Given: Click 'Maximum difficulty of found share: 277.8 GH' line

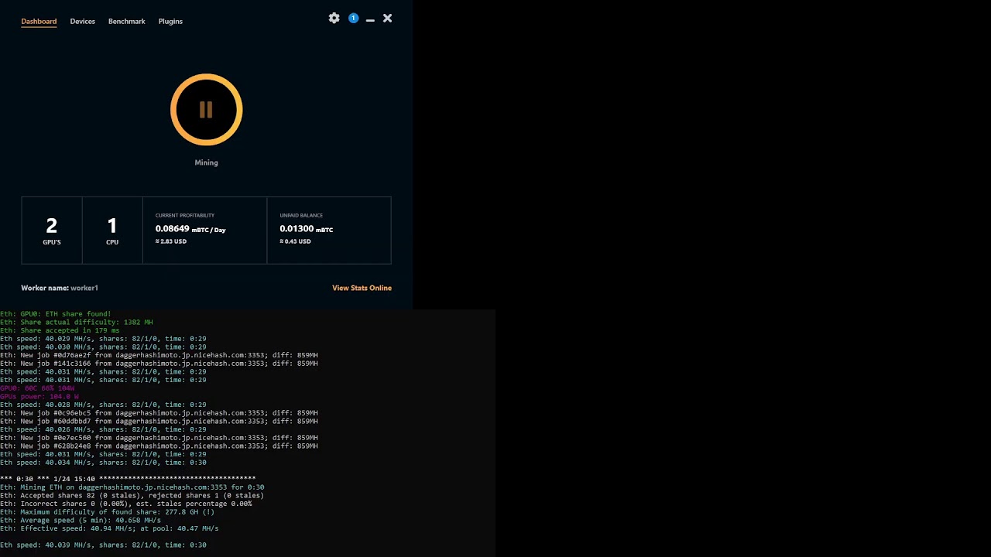Looking at the screenshot, I should (108, 512).
